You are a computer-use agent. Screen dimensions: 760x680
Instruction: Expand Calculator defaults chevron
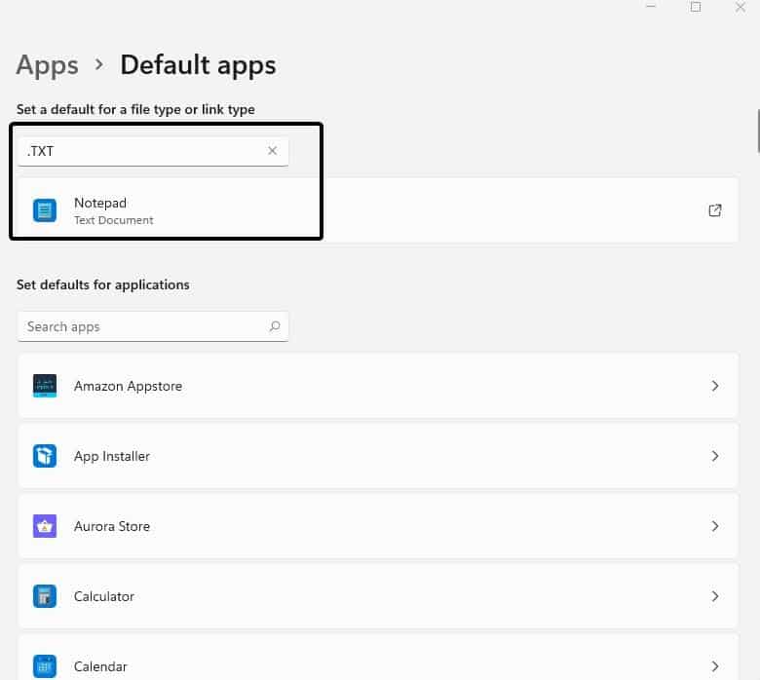tap(715, 596)
